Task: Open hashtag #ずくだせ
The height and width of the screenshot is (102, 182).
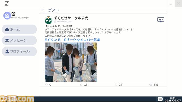Action: (53, 40)
